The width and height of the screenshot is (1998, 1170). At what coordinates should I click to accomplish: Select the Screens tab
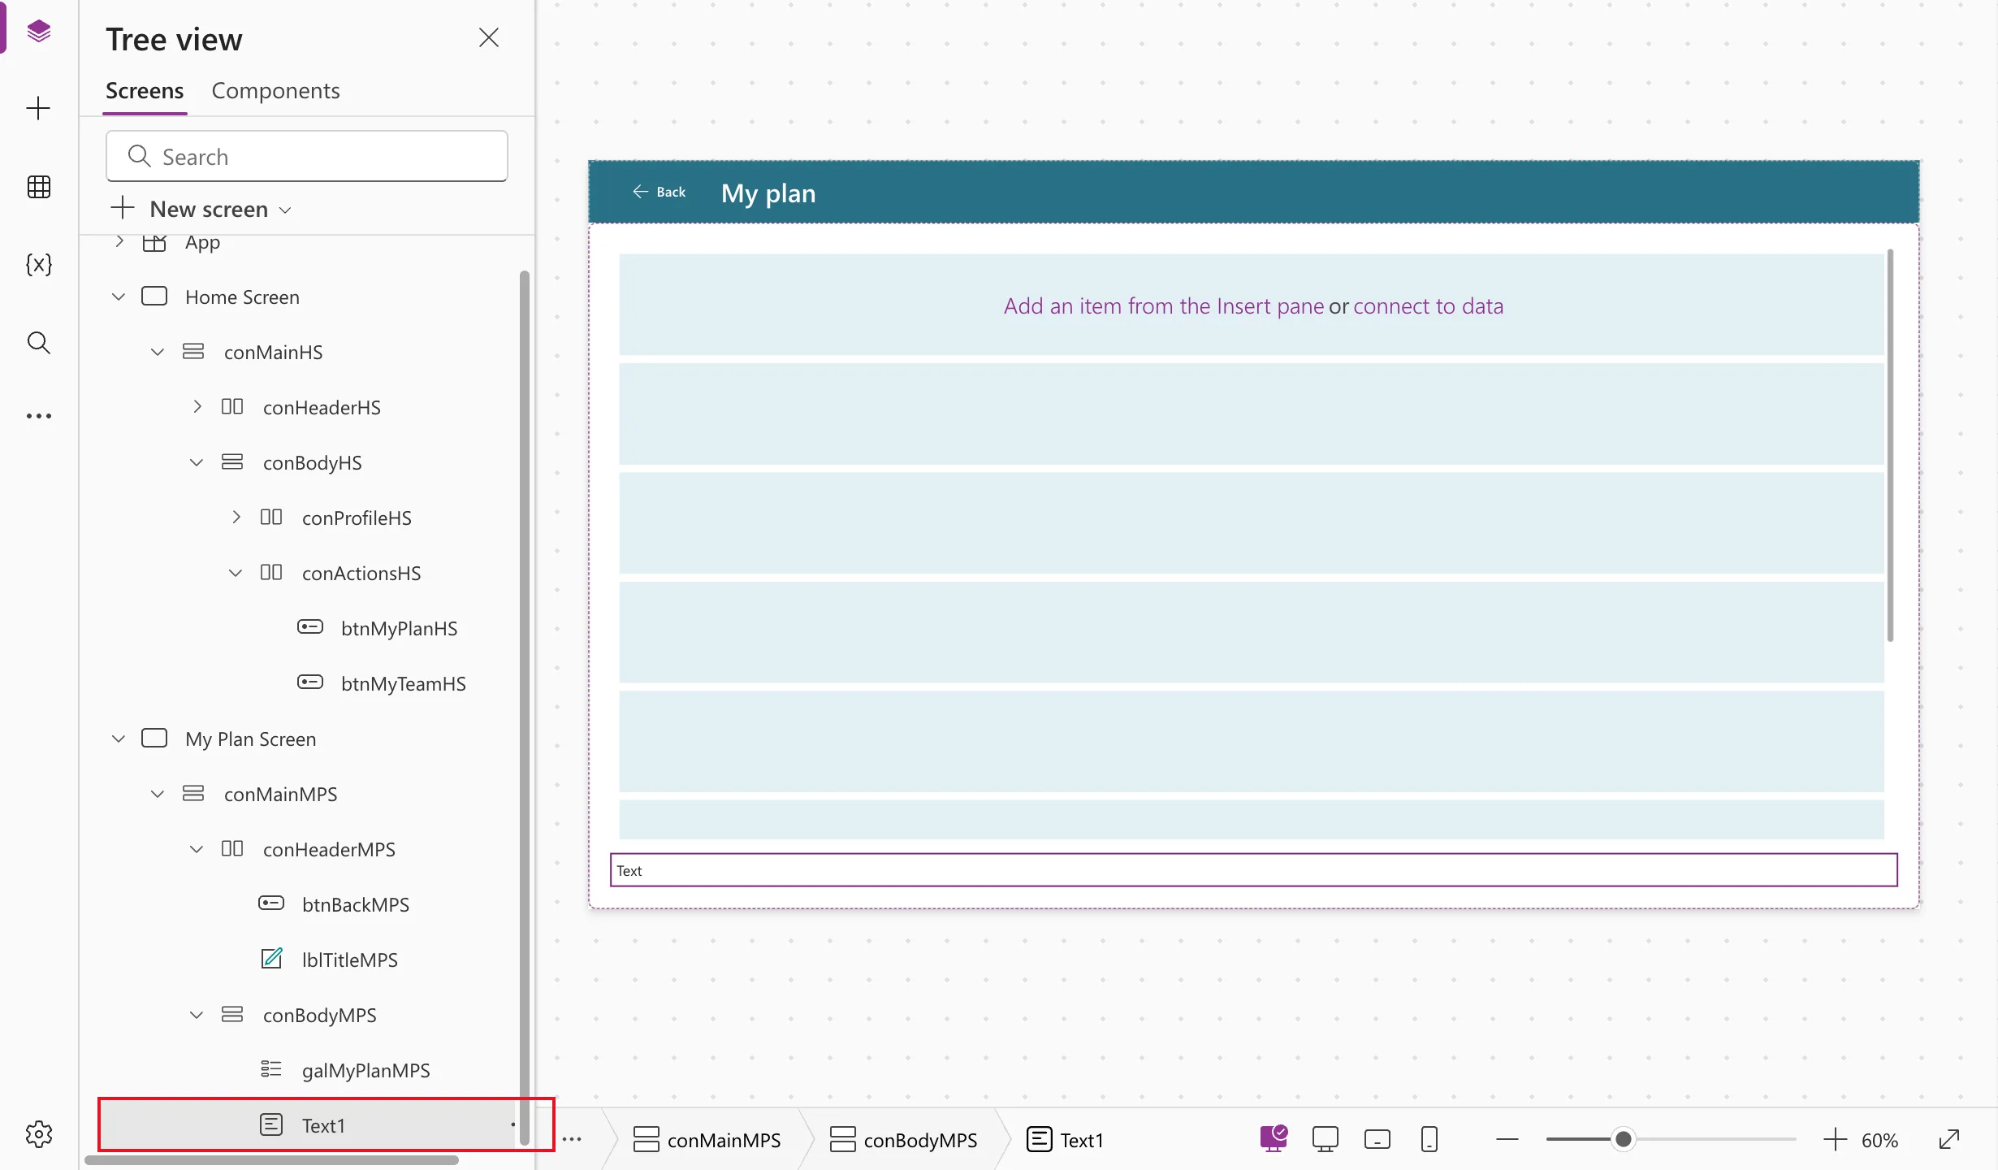145,91
